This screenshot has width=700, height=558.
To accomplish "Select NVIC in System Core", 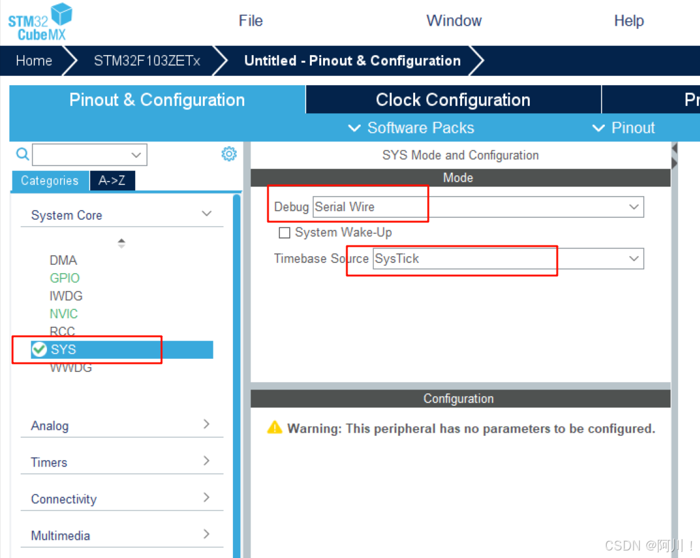I will [63, 314].
